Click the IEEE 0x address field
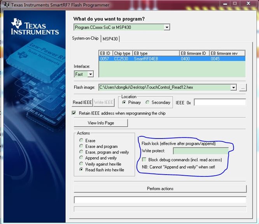Screen dimensions: 259x224 [x=220, y=102]
